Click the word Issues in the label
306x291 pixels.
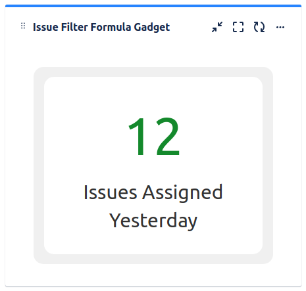(x=111, y=192)
